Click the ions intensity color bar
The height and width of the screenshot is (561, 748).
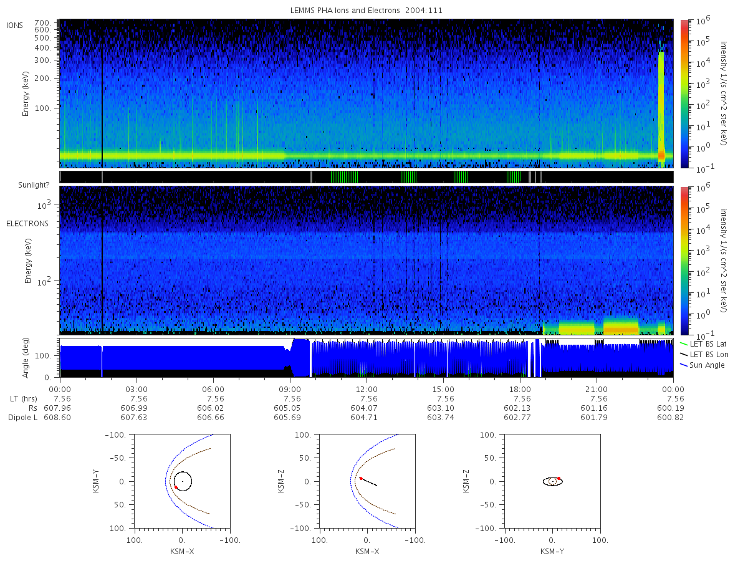click(x=684, y=93)
